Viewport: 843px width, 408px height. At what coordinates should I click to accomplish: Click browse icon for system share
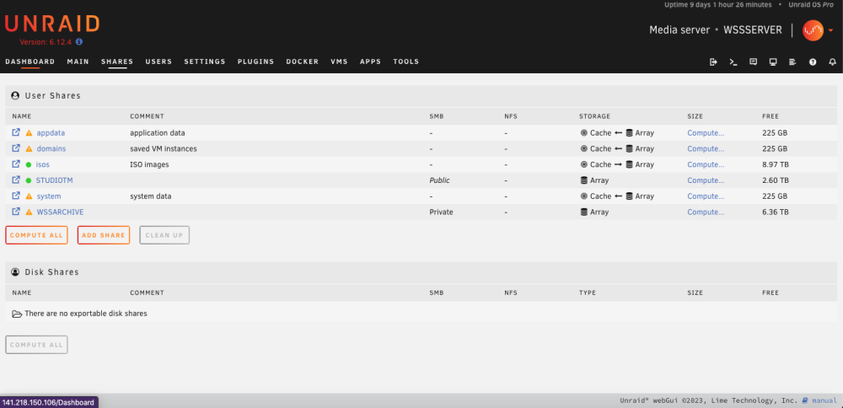[16, 196]
